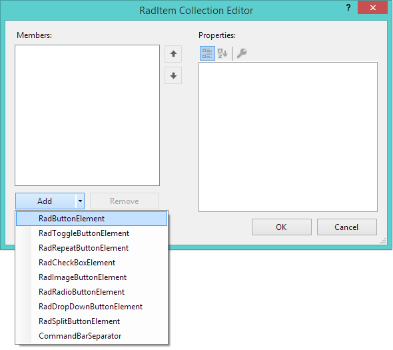The height and width of the screenshot is (350, 393).
Task: Add a RadDropDownButtonElement item
Action: 91,307
